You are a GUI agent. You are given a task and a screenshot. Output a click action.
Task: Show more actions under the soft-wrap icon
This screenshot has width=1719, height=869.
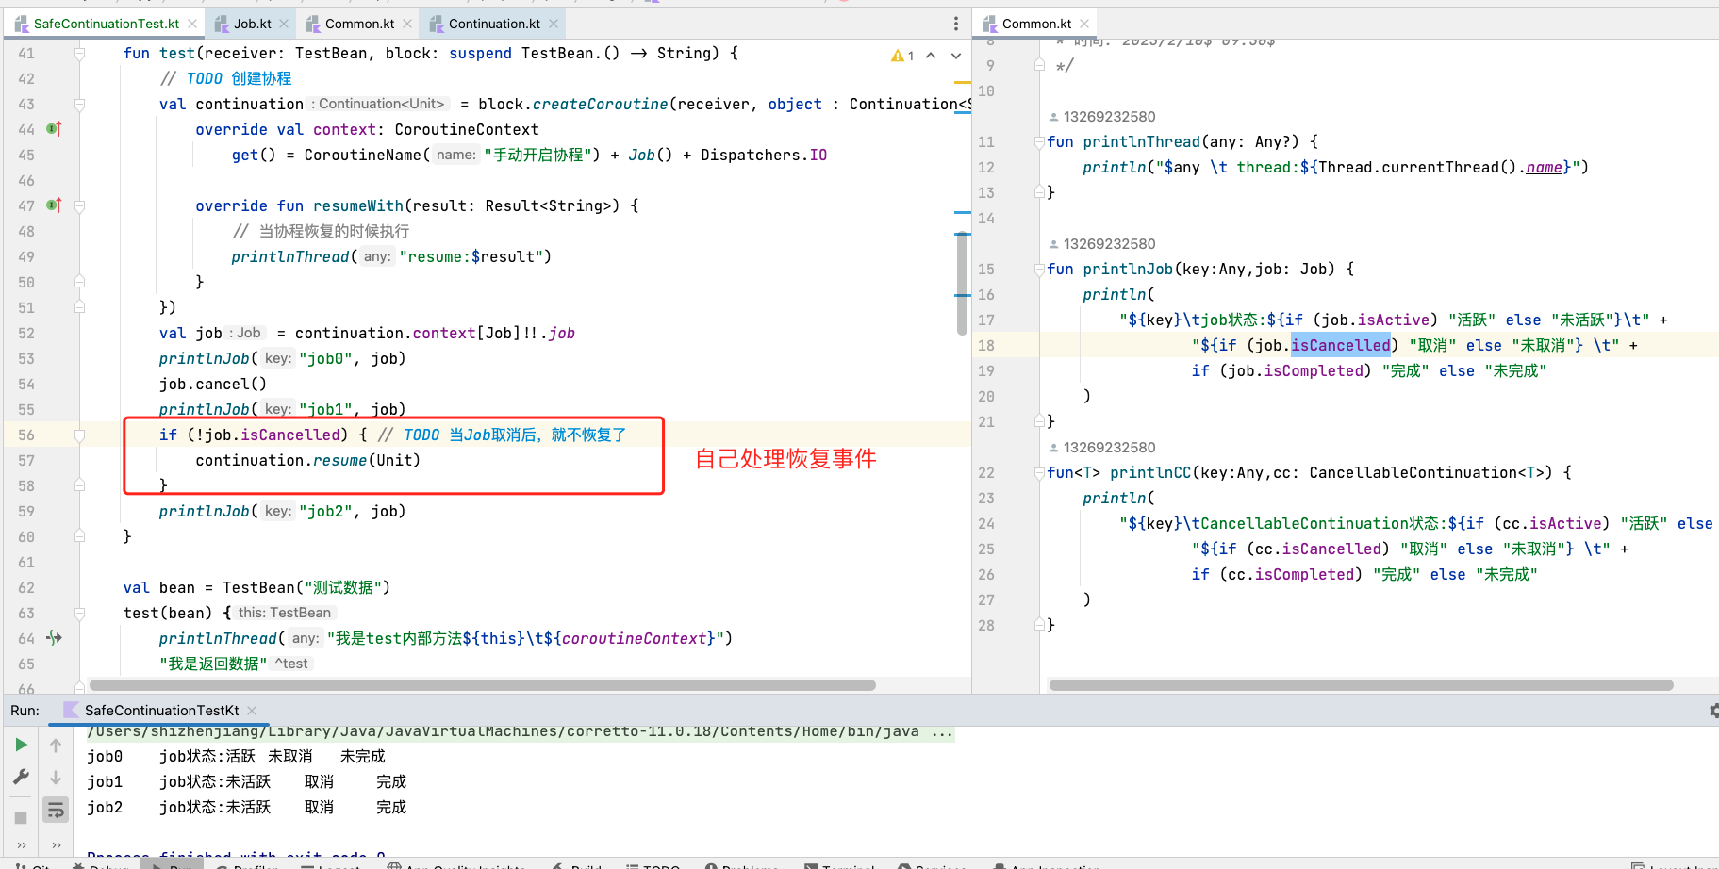[56, 845]
